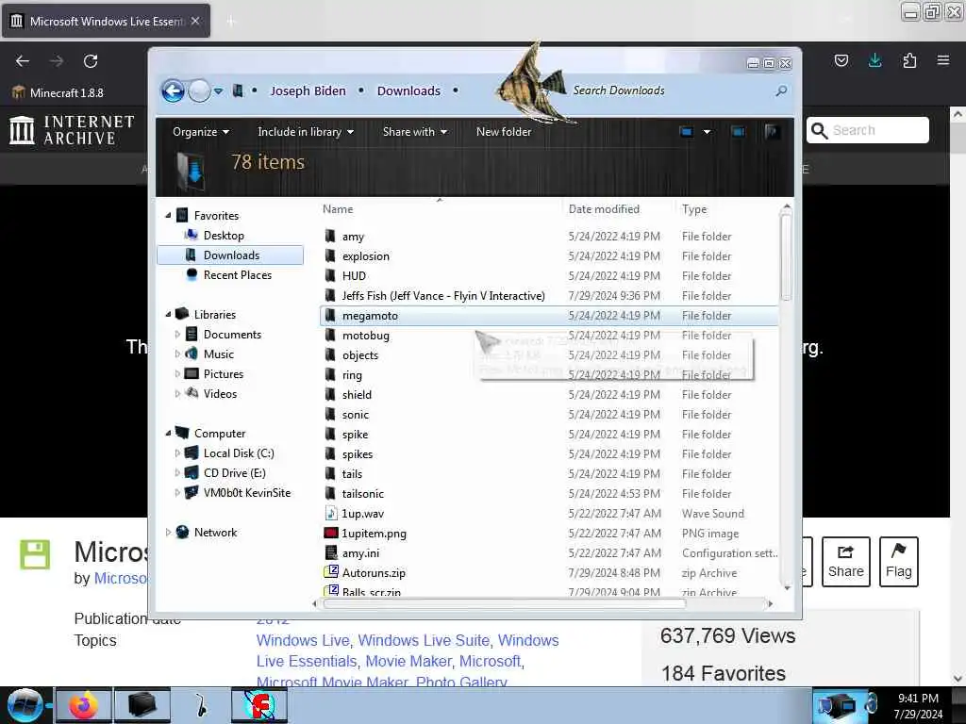
Task: Sort by the Name column header
Action: [338, 209]
